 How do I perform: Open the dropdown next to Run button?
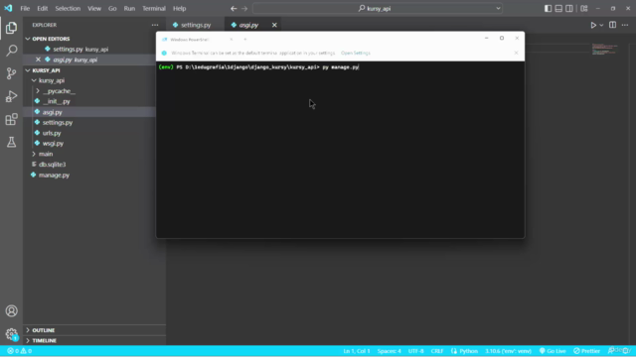pyautogui.click(x=601, y=25)
